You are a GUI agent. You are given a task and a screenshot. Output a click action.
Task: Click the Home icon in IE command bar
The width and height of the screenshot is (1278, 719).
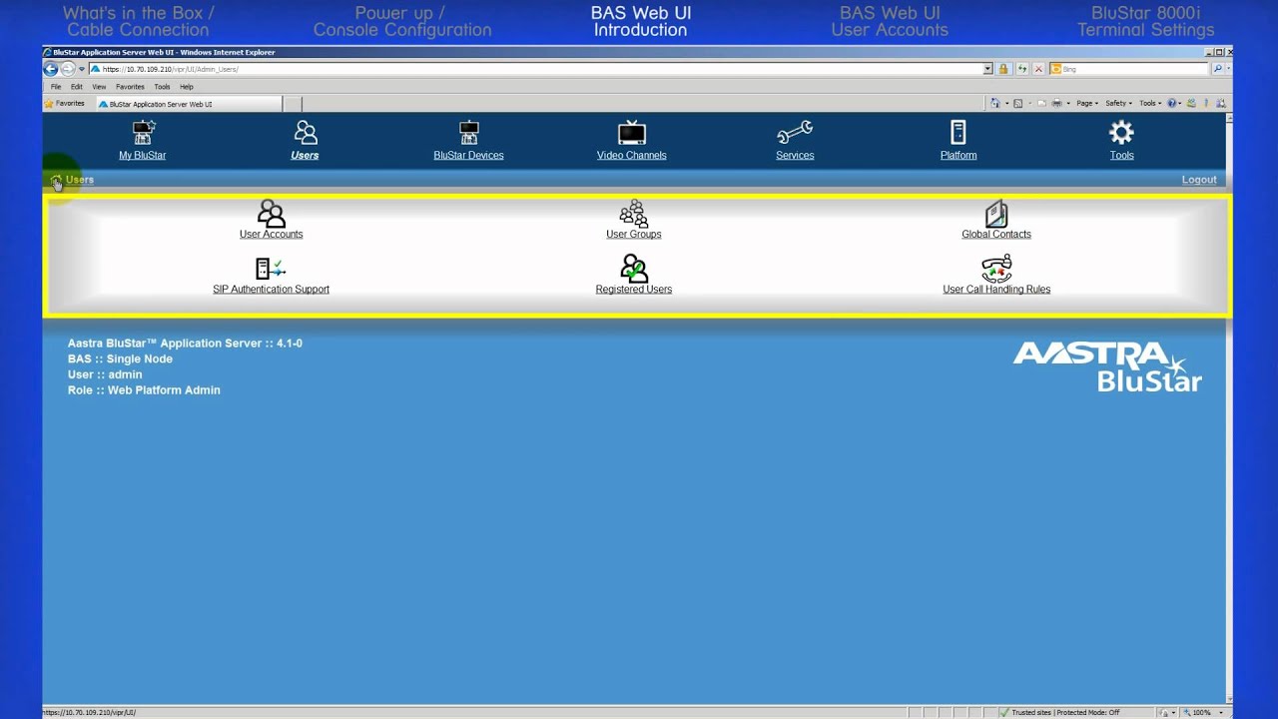994,103
